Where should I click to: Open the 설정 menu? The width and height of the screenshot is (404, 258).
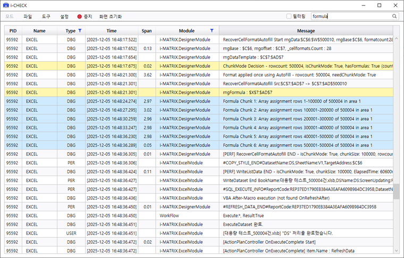[64, 16]
